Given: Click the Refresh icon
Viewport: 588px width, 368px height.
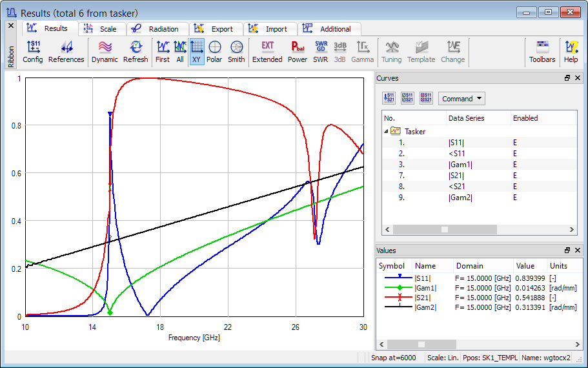Looking at the screenshot, I should [136, 52].
